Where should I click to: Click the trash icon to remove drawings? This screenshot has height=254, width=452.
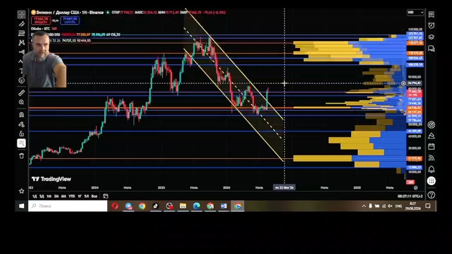[22, 156]
